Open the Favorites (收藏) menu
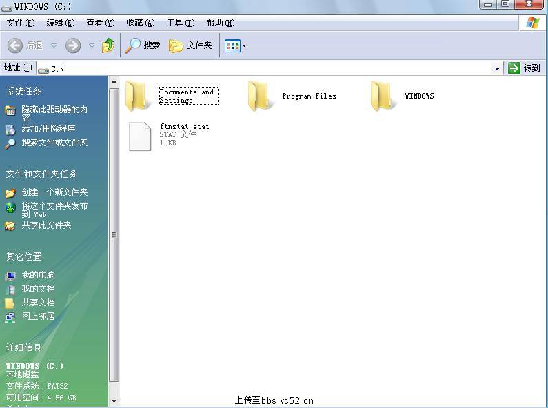 click(x=141, y=23)
